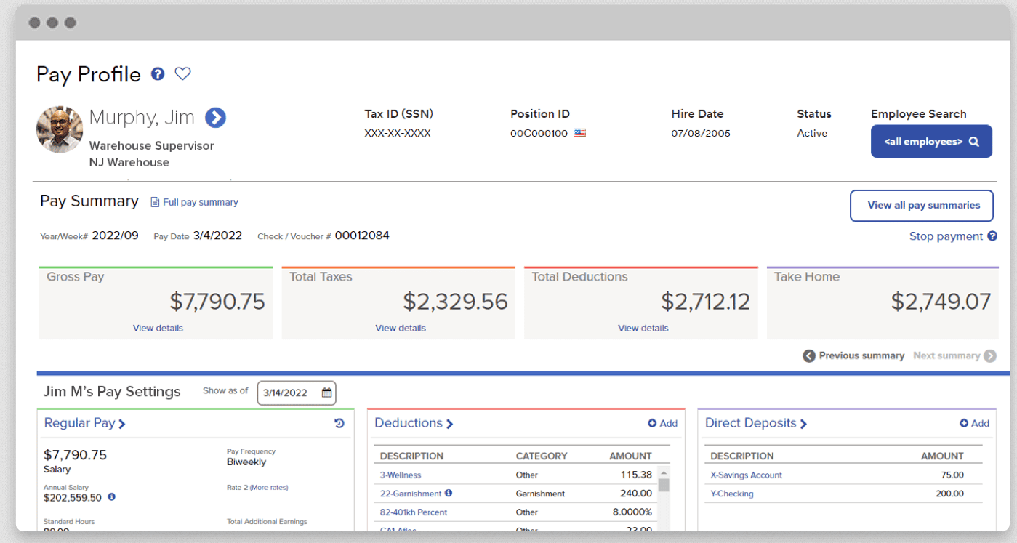Click the Previous summary arrow
The image size is (1017, 543).
(x=808, y=355)
